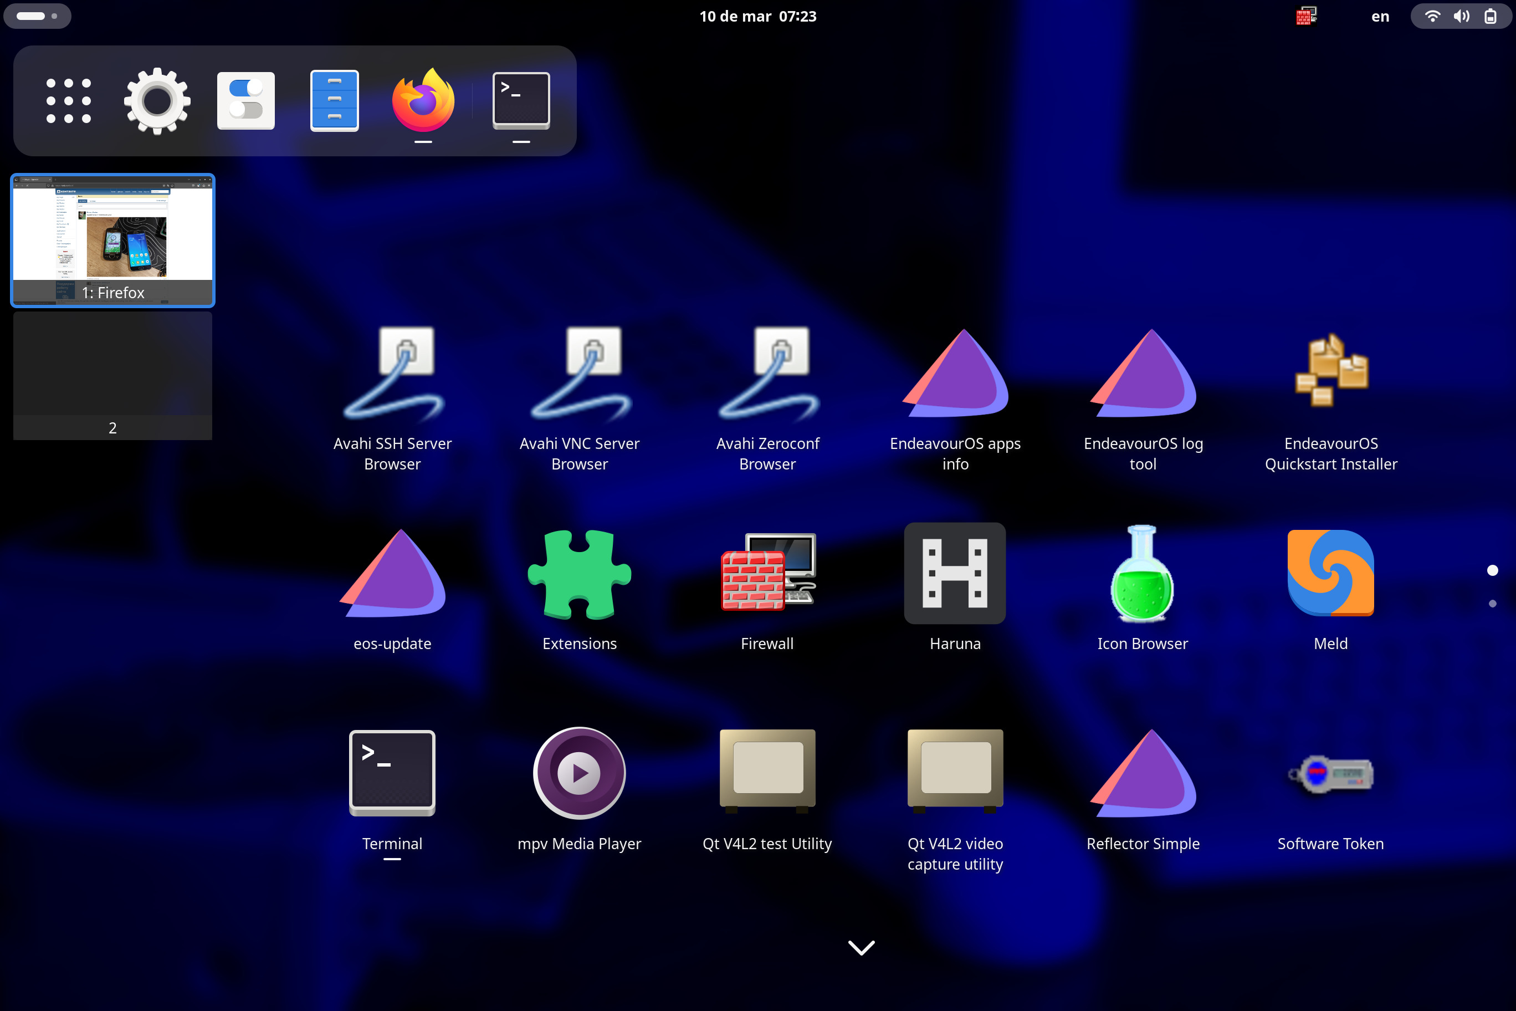
Task: Expand the bottom down-chevron arrow
Action: (861, 947)
